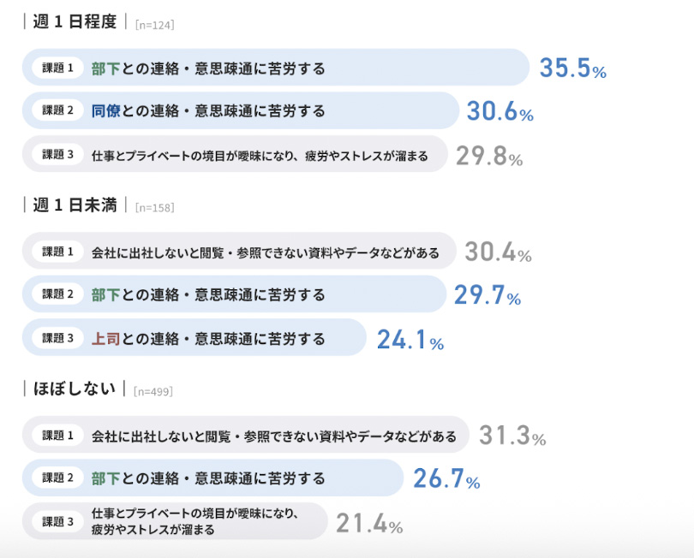Select the blue 29.7% value
Image resolution: width=694 pixels, height=558 pixels.
coord(487,296)
